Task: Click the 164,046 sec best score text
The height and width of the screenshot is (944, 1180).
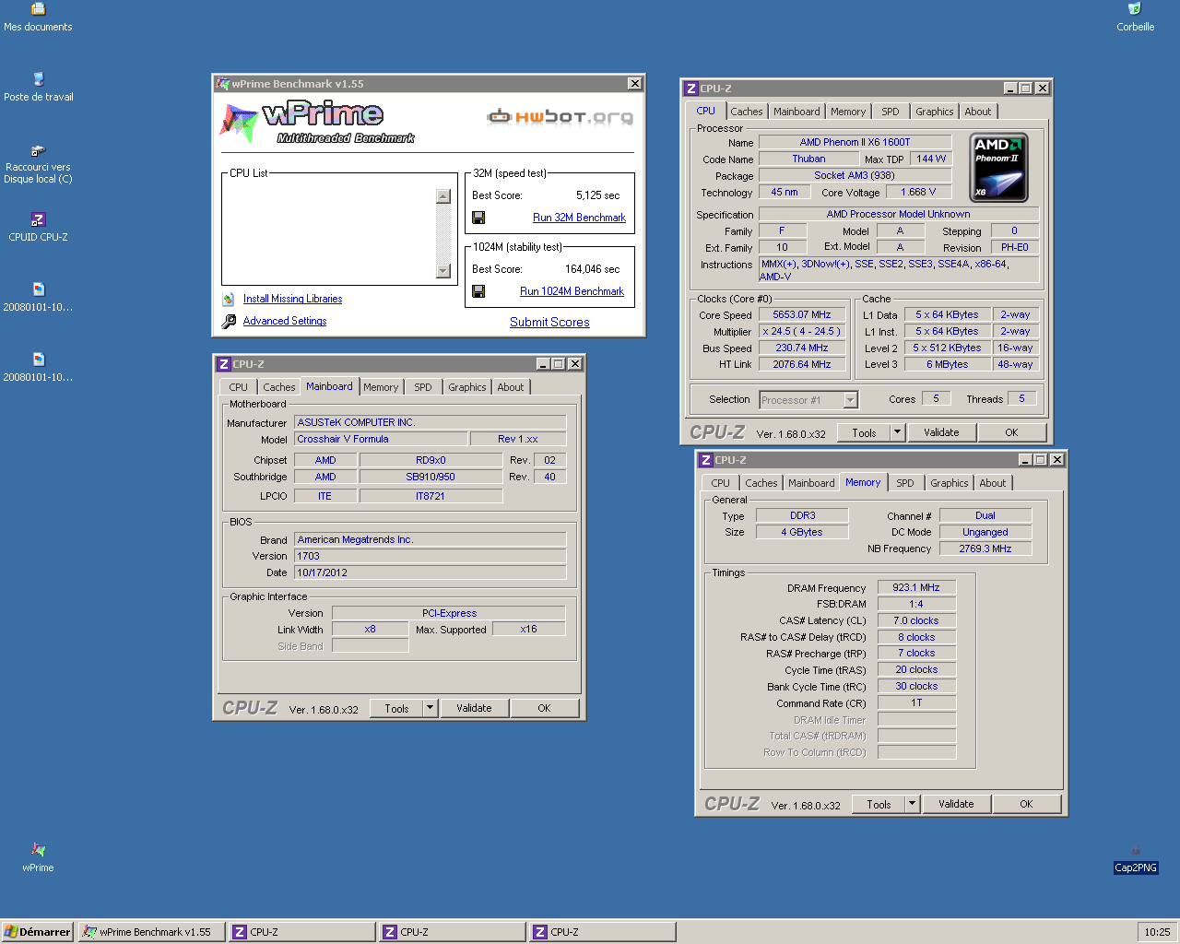Action: 592,269
